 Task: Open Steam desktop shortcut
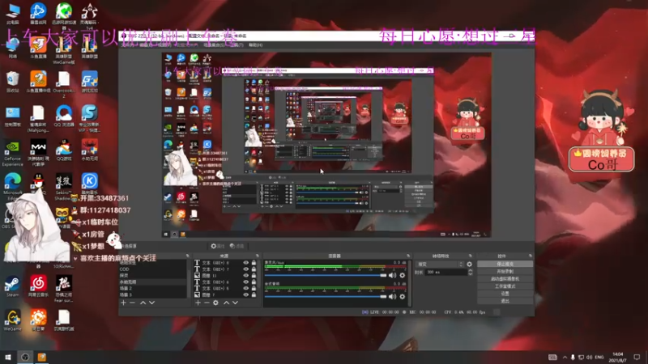coord(12,286)
